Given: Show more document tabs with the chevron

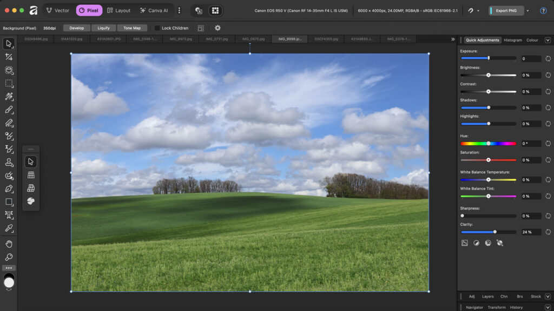Looking at the screenshot, I should [453, 39].
